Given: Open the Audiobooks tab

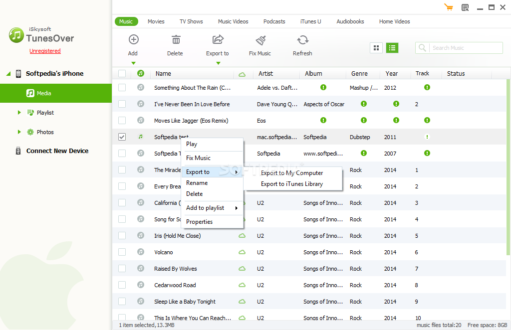Looking at the screenshot, I should pyautogui.click(x=350, y=21).
